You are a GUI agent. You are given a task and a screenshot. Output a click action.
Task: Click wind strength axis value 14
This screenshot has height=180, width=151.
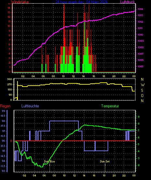click(x=9, y=8)
